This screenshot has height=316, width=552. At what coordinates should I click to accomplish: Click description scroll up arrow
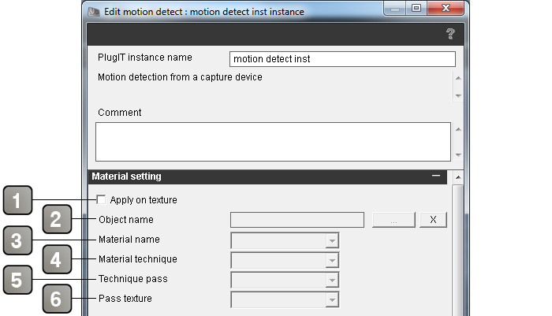tap(458, 78)
